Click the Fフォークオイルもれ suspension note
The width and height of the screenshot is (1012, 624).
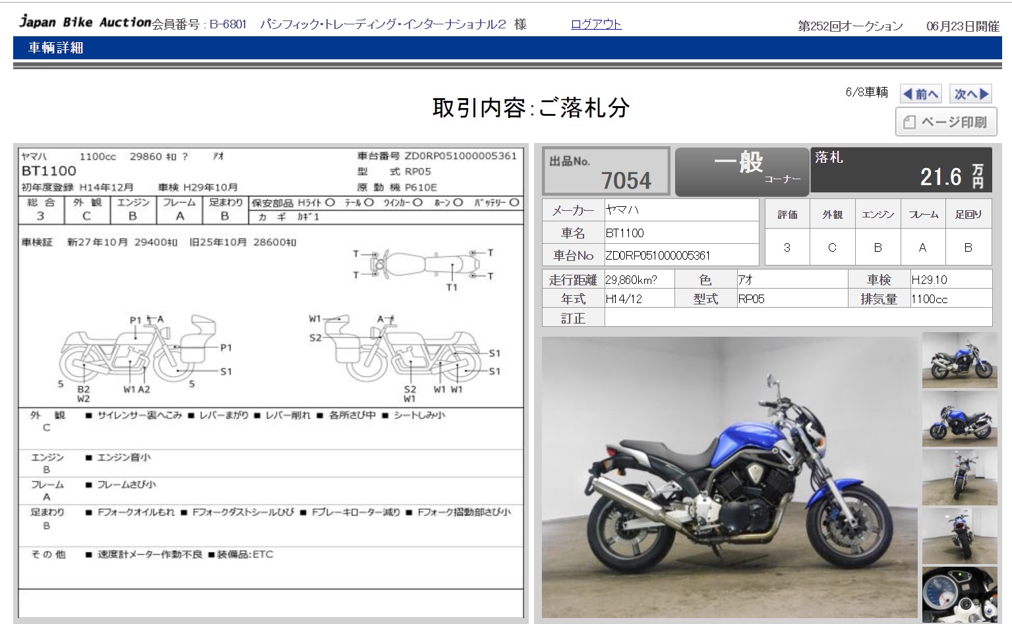pyautogui.click(x=136, y=512)
